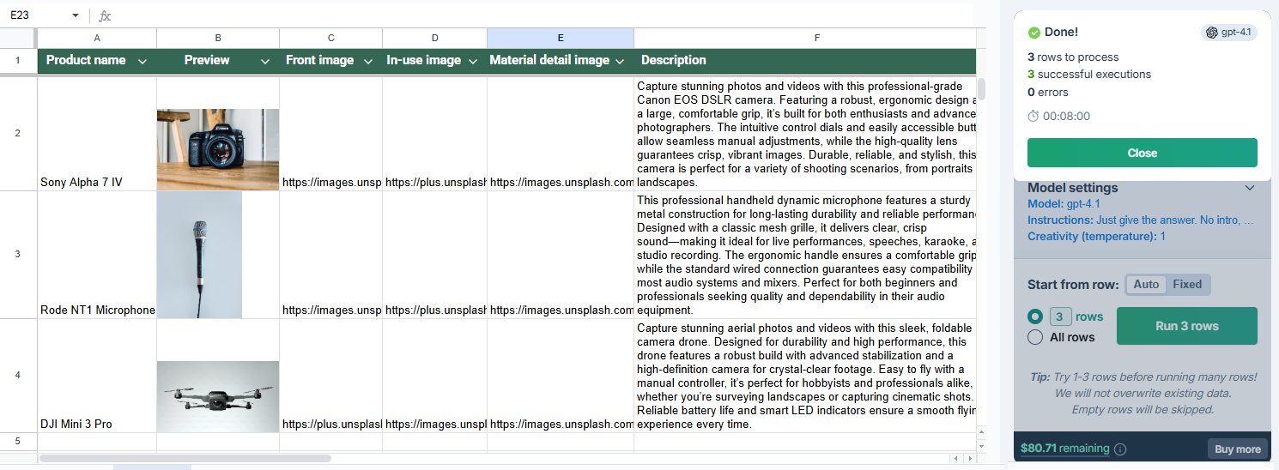Image resolution: width=1279 pixels, height=470 pixels.
Task: Select the microphone preview image
Action: coord(199,255)
